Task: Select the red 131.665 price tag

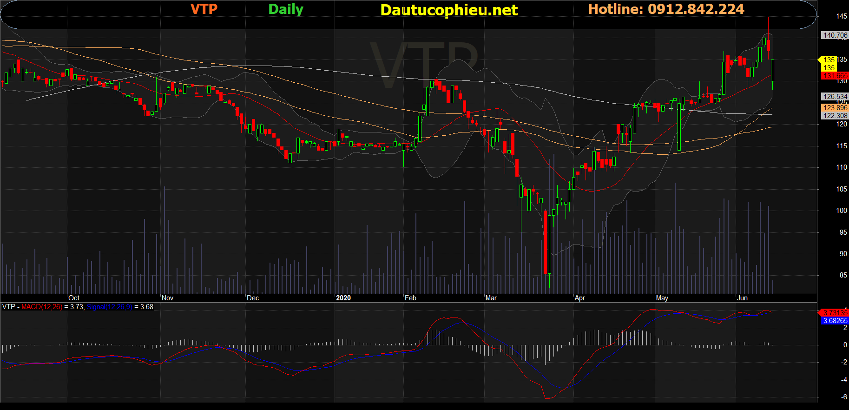Action: tap(835, 76)
